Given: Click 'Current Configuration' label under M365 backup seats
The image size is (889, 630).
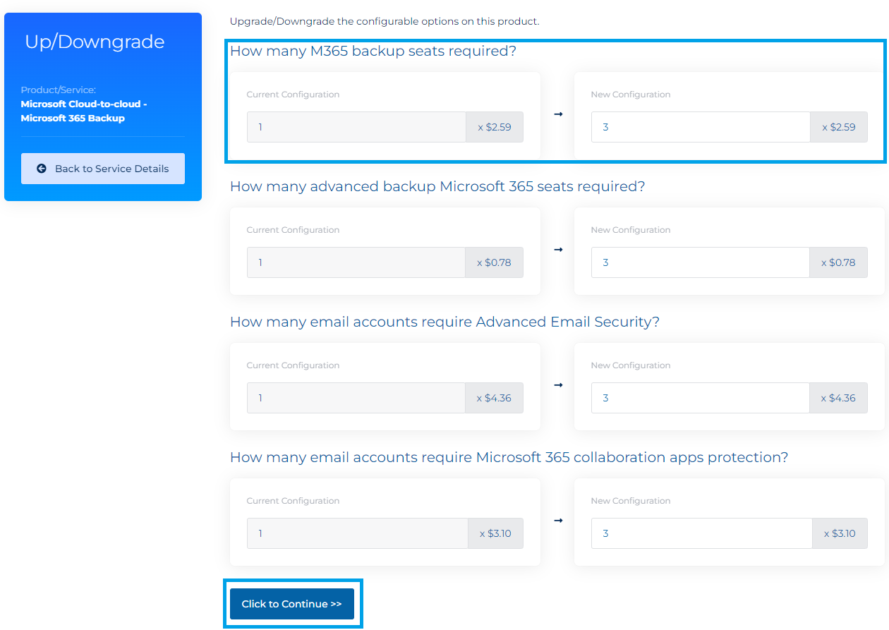Looking at the screenshot, I should [293, 95].
